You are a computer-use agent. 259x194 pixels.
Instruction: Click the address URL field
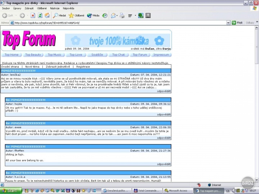[118, 23]
